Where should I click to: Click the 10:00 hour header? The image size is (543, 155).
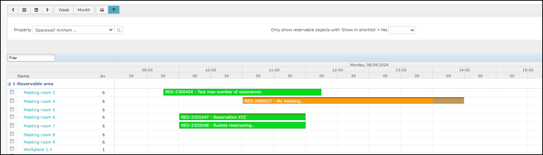[211, 70]
